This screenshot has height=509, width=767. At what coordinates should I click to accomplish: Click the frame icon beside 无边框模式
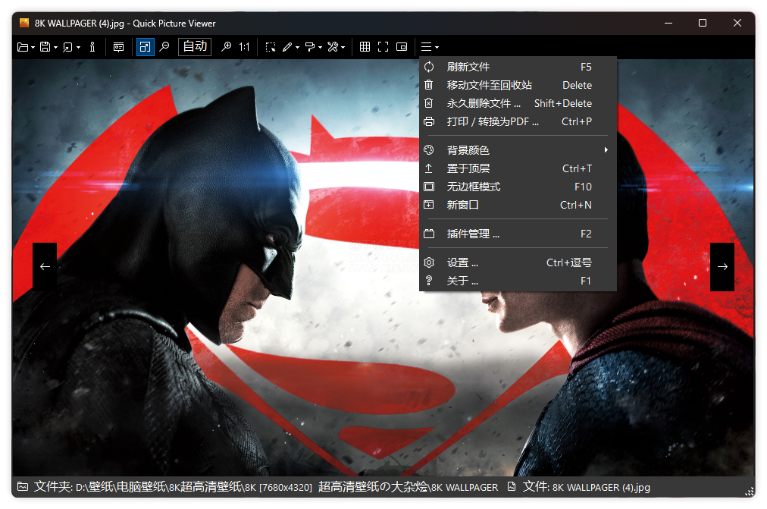429,187
